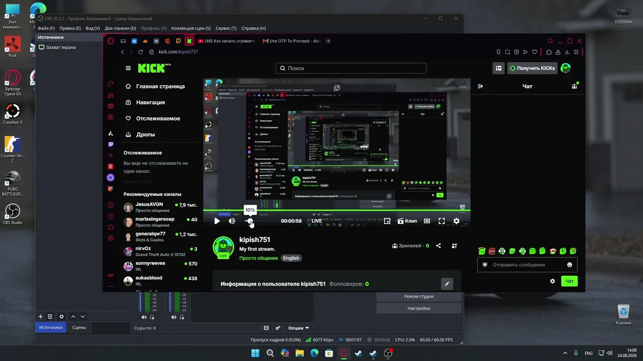Add a new source in OBS

[41, 316]
